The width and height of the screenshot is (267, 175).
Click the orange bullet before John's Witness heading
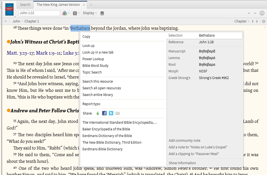8,42
